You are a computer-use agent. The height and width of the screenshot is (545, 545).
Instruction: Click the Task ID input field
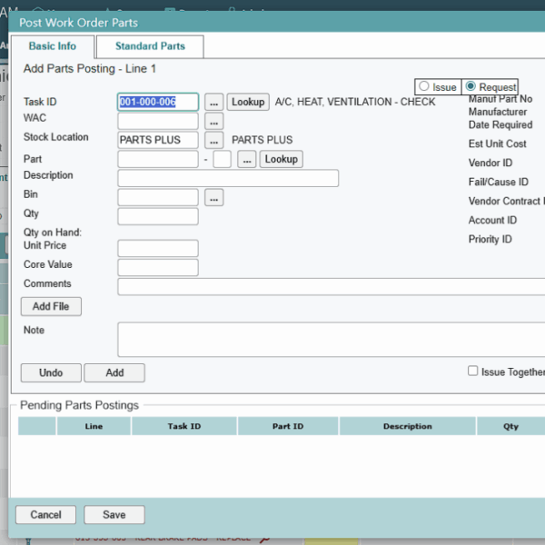pyautogui.click(x=158, y=102)
